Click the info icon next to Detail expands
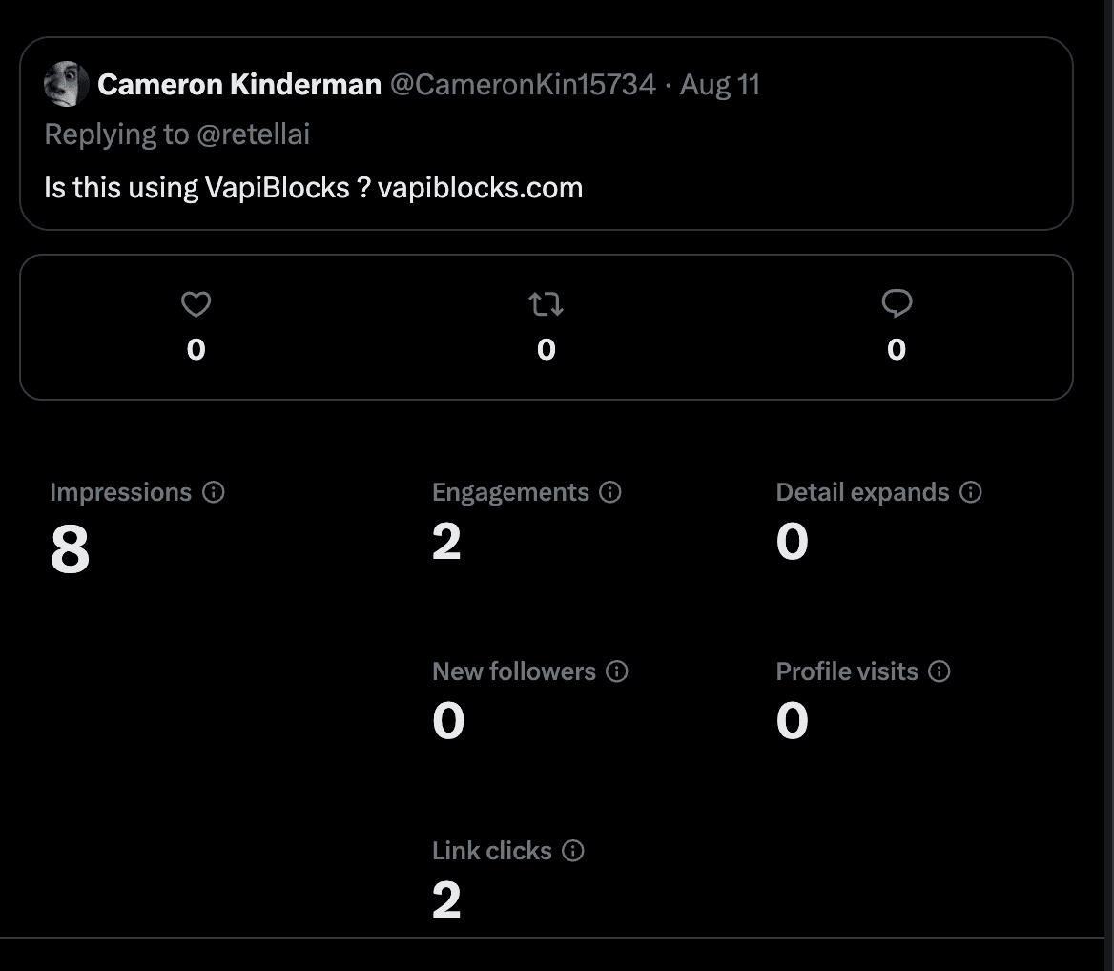Image resolution: width=1114 pixels, height=971 pixels. click(x=970, y=493)
